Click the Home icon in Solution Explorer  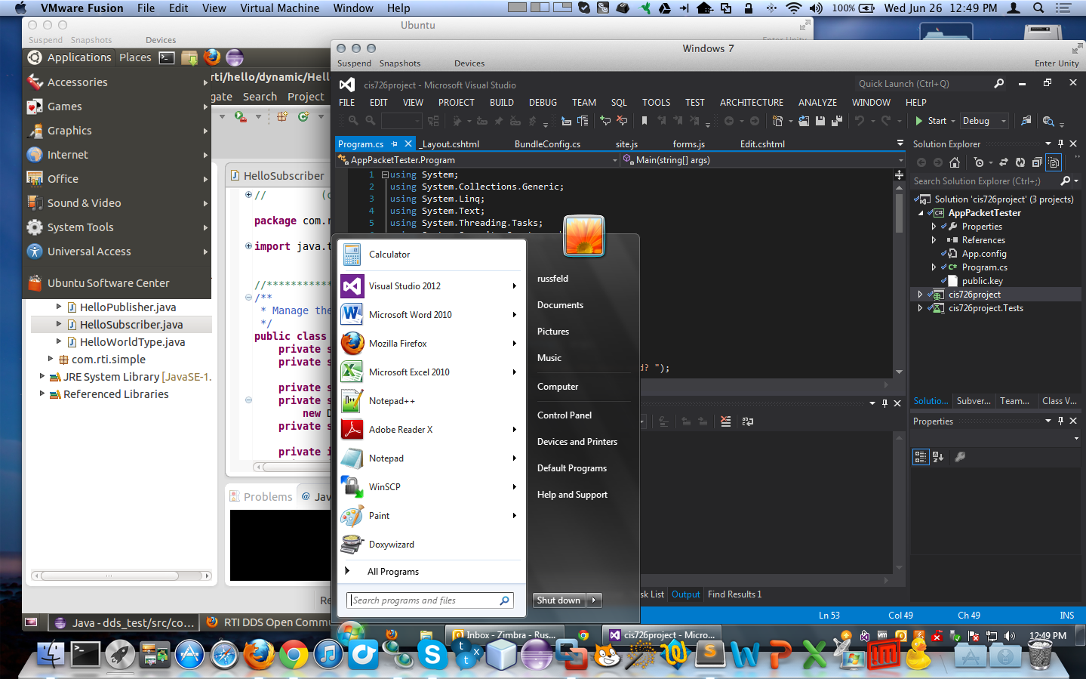pyautogui.click(x=955, y=162)
